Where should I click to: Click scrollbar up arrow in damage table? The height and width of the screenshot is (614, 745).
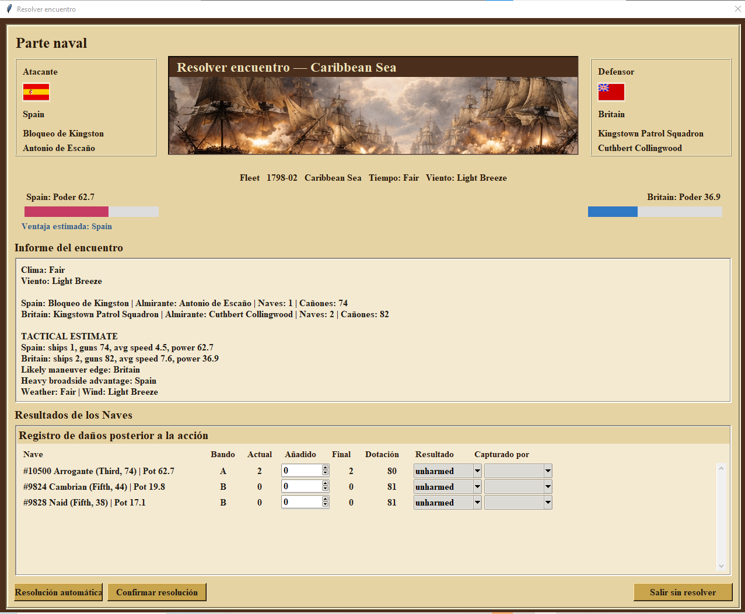722,468
